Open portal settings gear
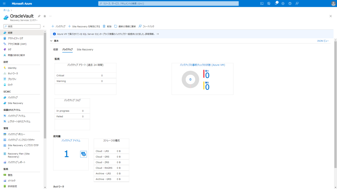337x189 pixels. [283, 3]
